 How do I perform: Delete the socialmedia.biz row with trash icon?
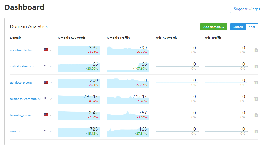256,50
